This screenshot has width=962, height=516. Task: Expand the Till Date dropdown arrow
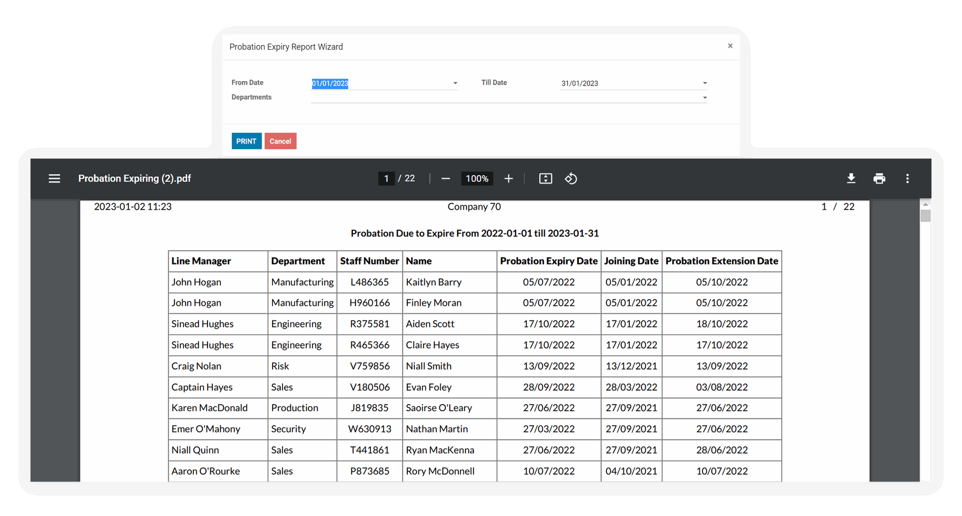click(704, 83)
